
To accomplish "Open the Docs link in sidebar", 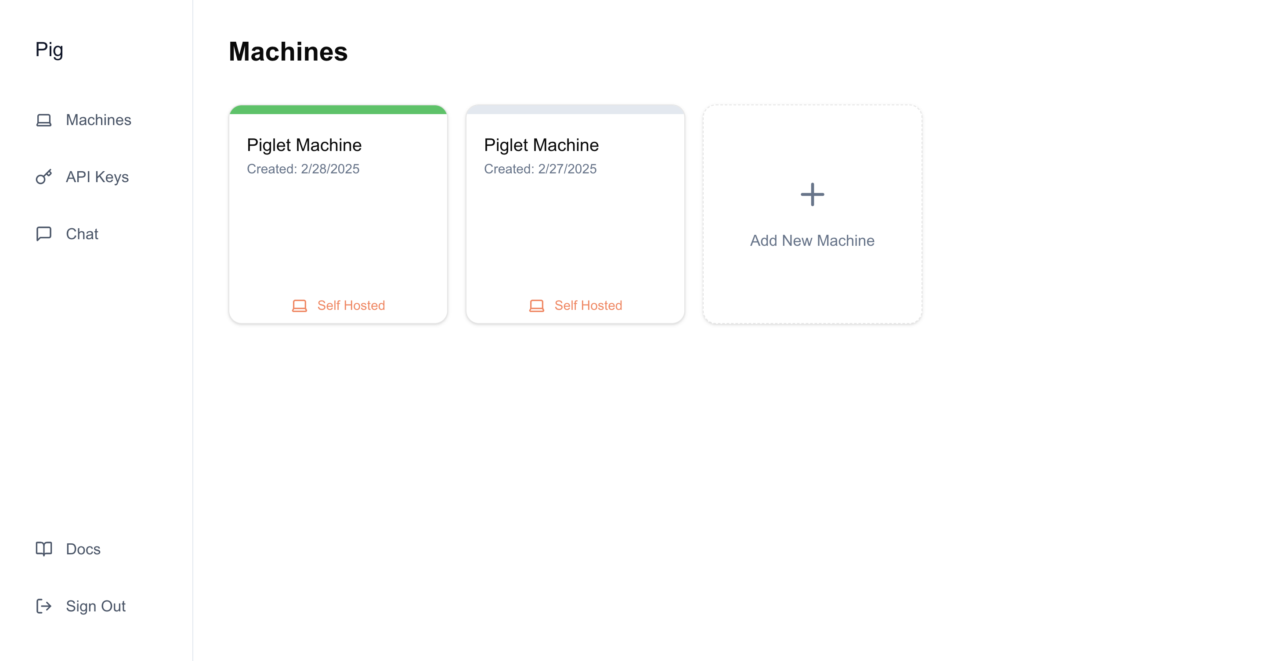I will point(83,549).
